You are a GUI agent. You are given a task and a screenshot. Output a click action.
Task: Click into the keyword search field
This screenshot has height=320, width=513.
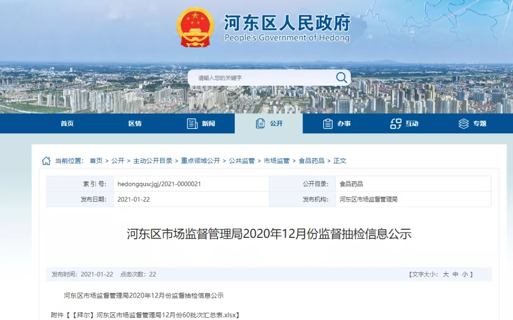tap(262, 78)
